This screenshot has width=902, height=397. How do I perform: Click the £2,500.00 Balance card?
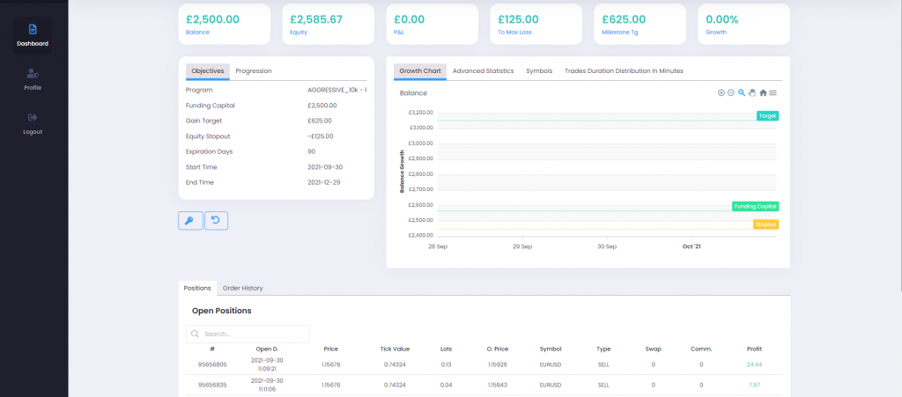tap(225, 24)
